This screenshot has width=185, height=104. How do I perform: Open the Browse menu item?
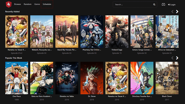pyautogui.click(x=17, y=4)
